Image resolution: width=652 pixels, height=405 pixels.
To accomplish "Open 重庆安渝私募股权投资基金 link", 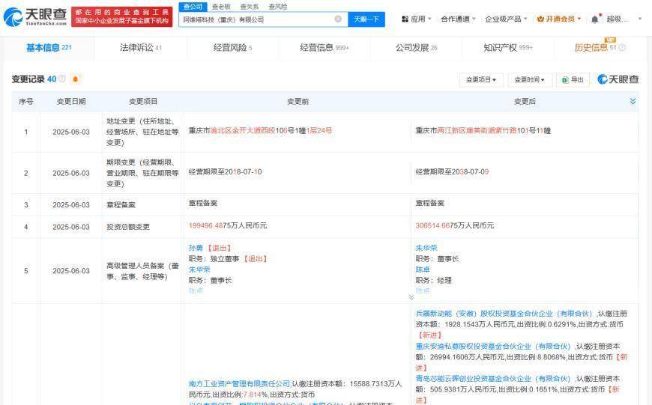I will tap(493, 346).
